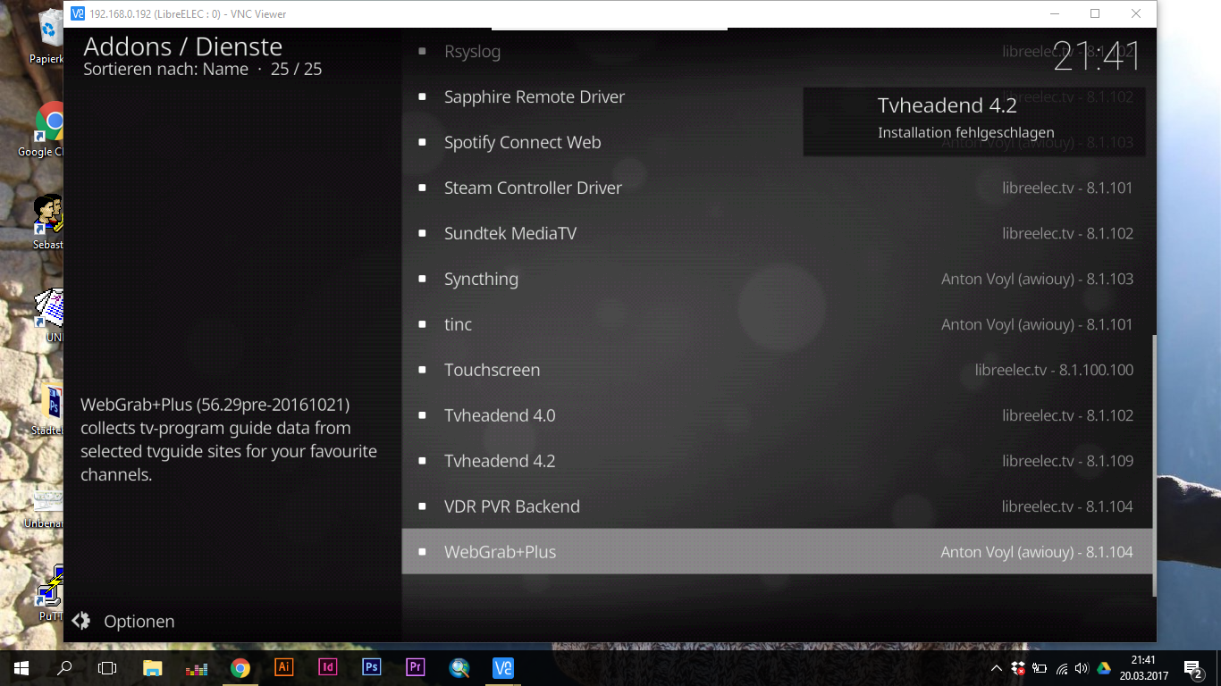
Task: Click the VNC Viewer title bar icon
Action: (78, 13)
